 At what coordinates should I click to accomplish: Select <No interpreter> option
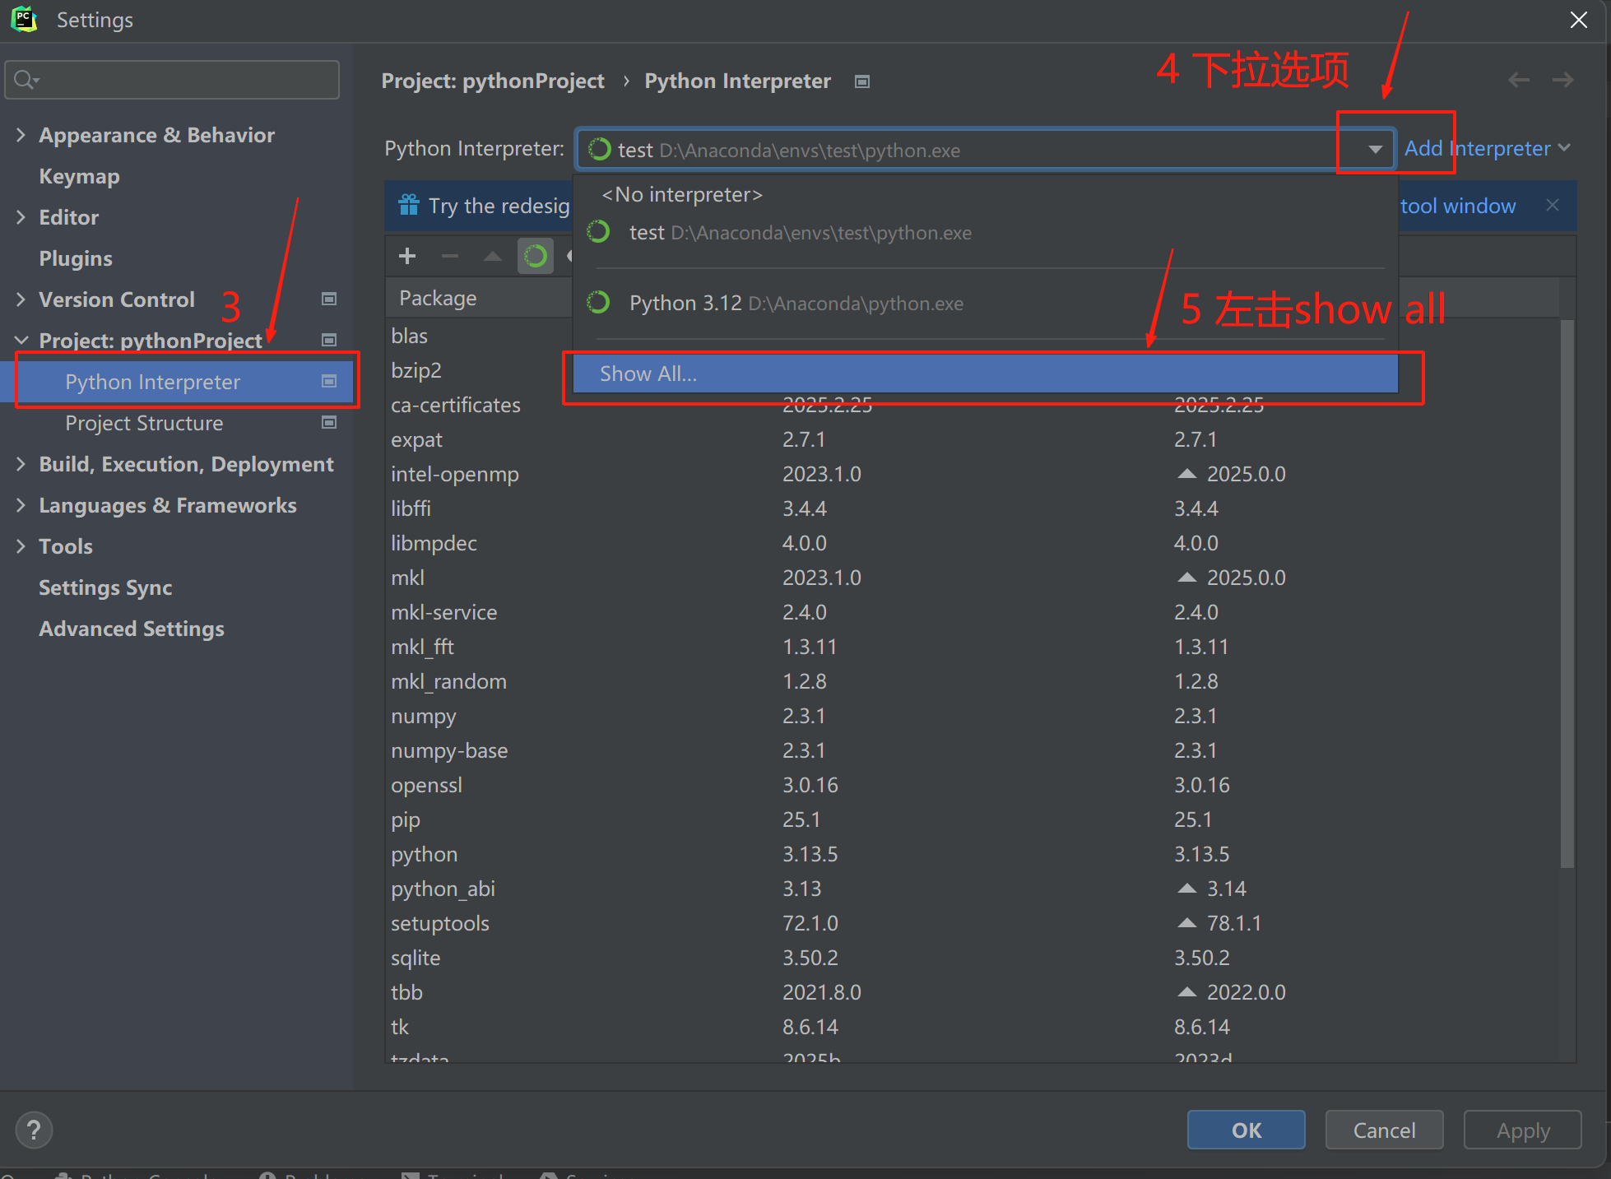[x=682, y=194]
